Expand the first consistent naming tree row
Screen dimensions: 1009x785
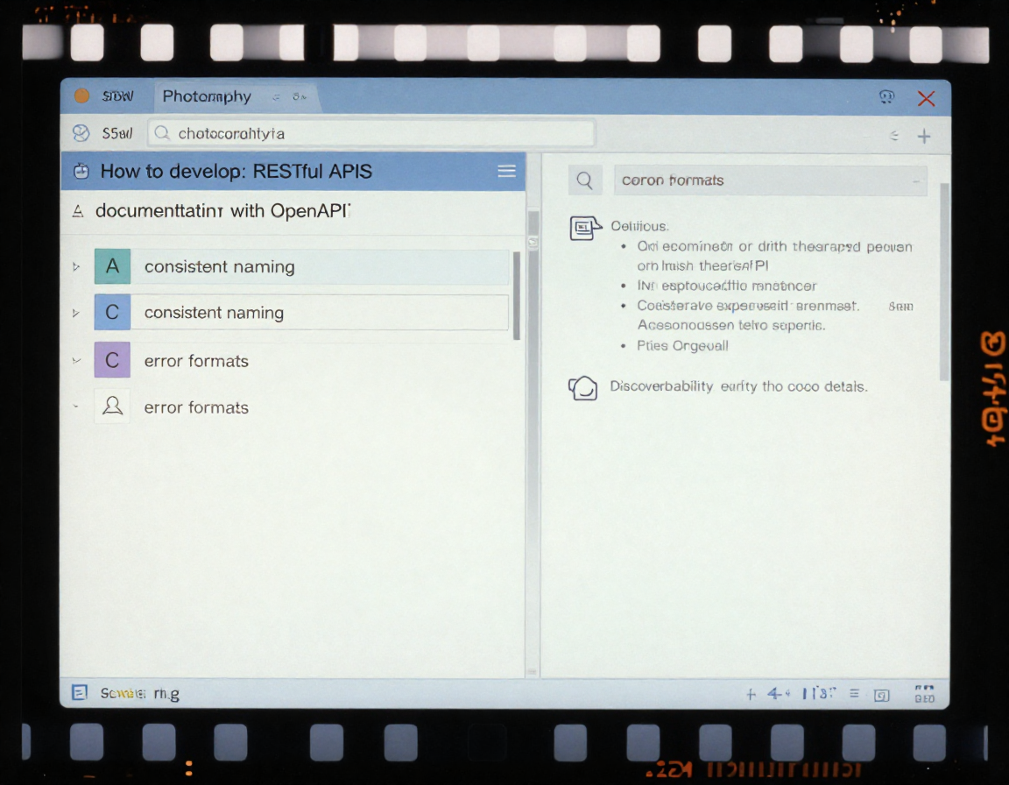pos(76,266)
